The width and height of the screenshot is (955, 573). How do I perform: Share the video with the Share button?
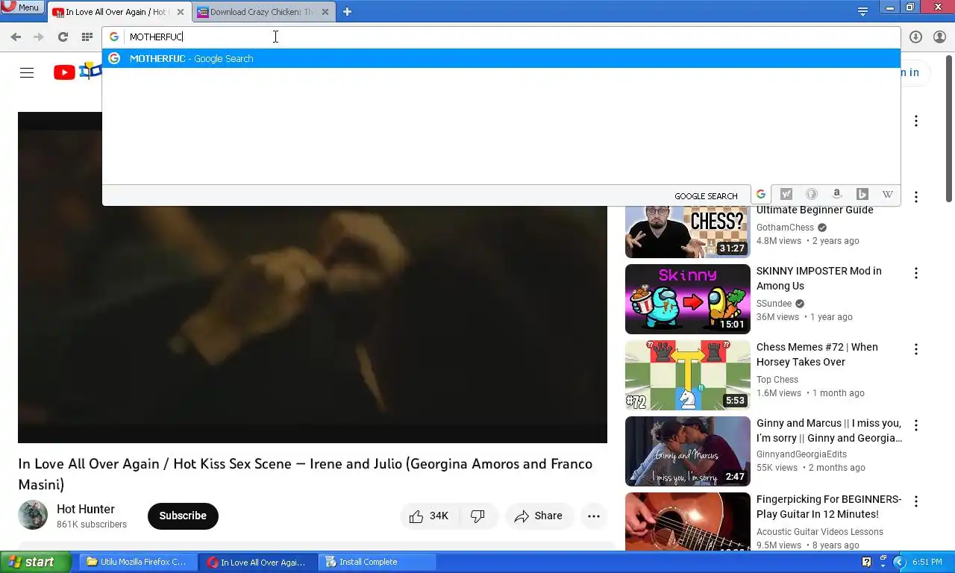(539, 516)
